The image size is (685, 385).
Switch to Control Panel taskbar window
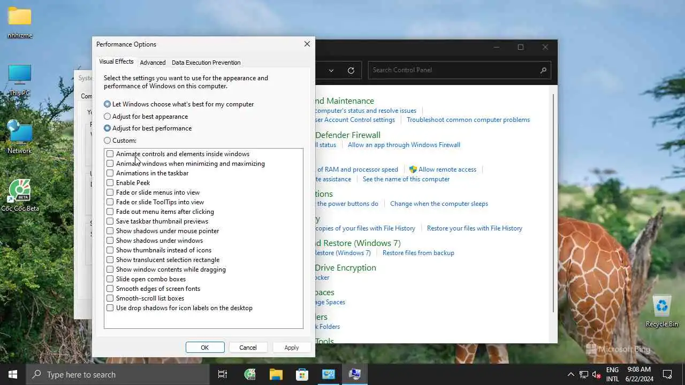328,374
